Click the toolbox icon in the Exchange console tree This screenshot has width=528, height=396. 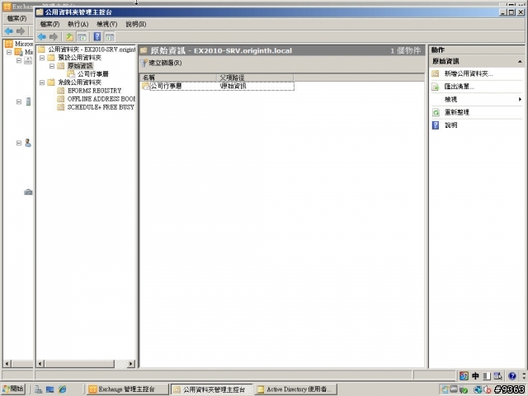tap(28, 192)
